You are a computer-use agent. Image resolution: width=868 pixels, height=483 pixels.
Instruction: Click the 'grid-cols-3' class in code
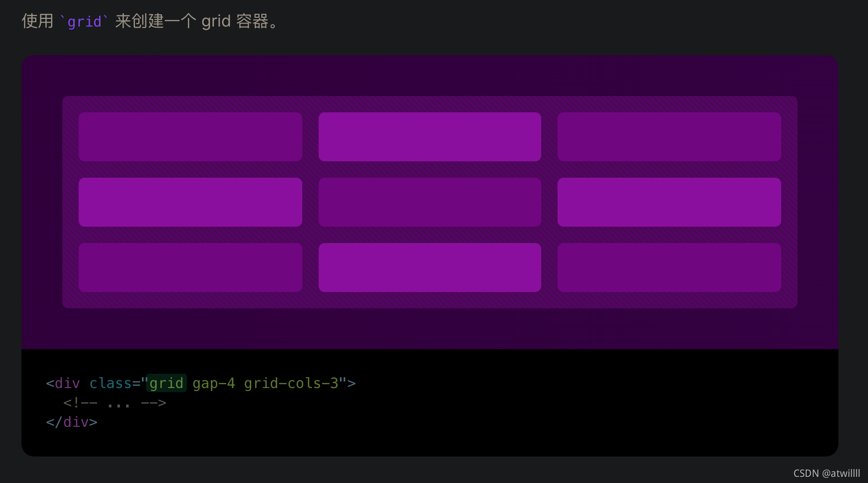click(291, 383)
